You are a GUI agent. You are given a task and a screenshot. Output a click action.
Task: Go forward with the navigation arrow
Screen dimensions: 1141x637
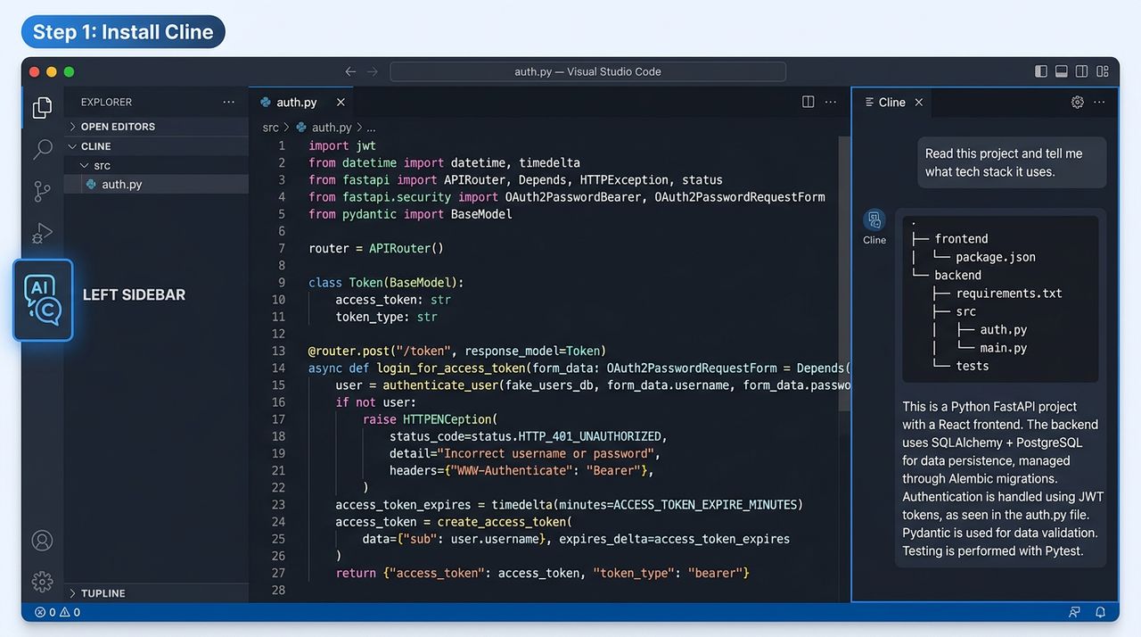click(372, 71)
